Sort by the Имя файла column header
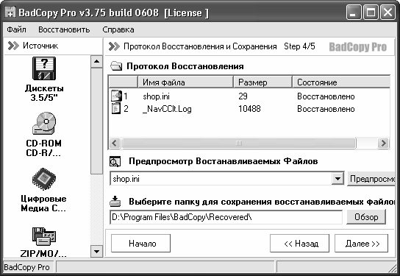 coord(185,82)
